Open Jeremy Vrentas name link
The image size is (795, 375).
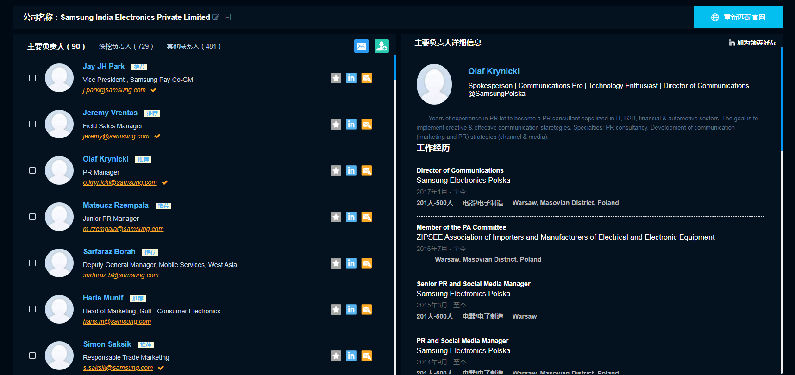pyautogui.click(x=110, y=113)
